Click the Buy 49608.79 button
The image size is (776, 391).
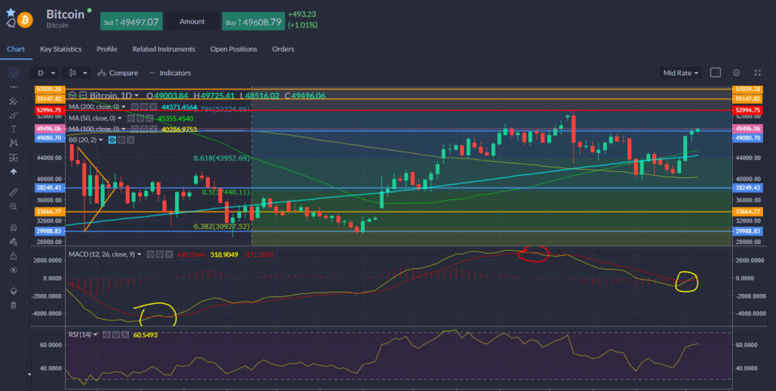(253, 22)
